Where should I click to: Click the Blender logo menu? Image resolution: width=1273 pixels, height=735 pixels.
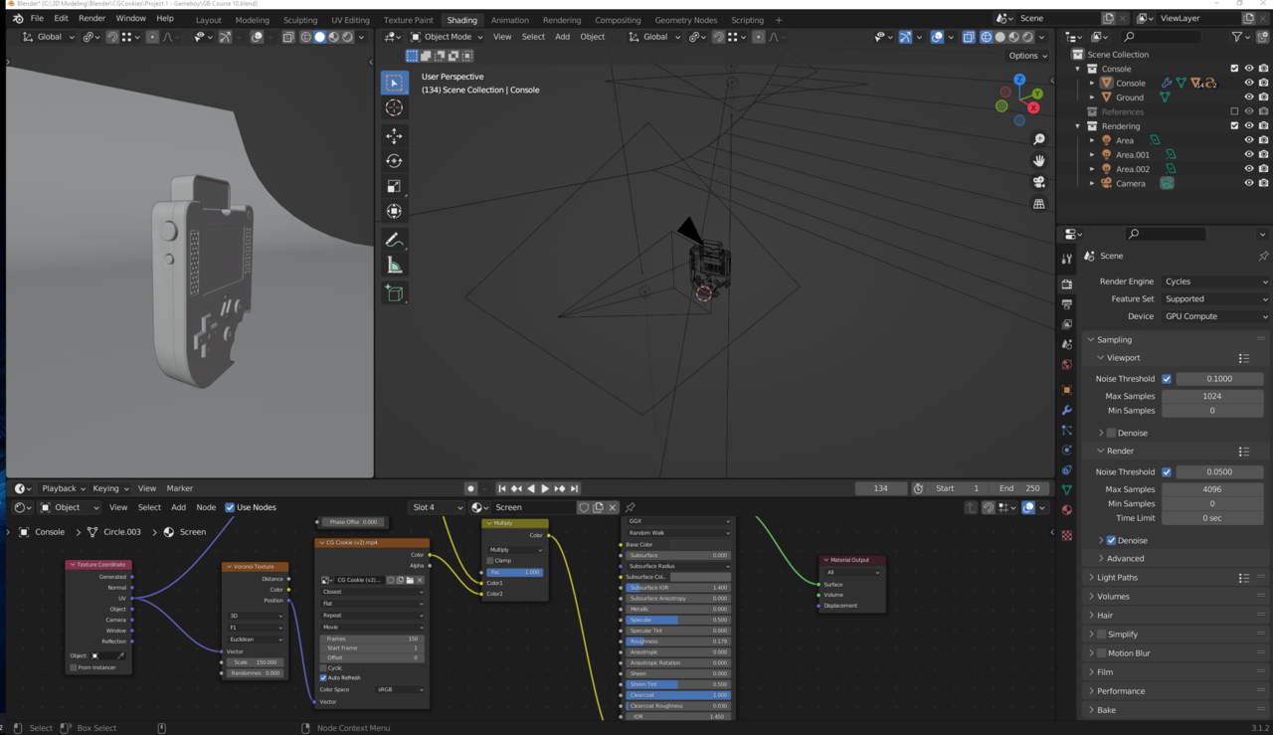click(17, 18)
